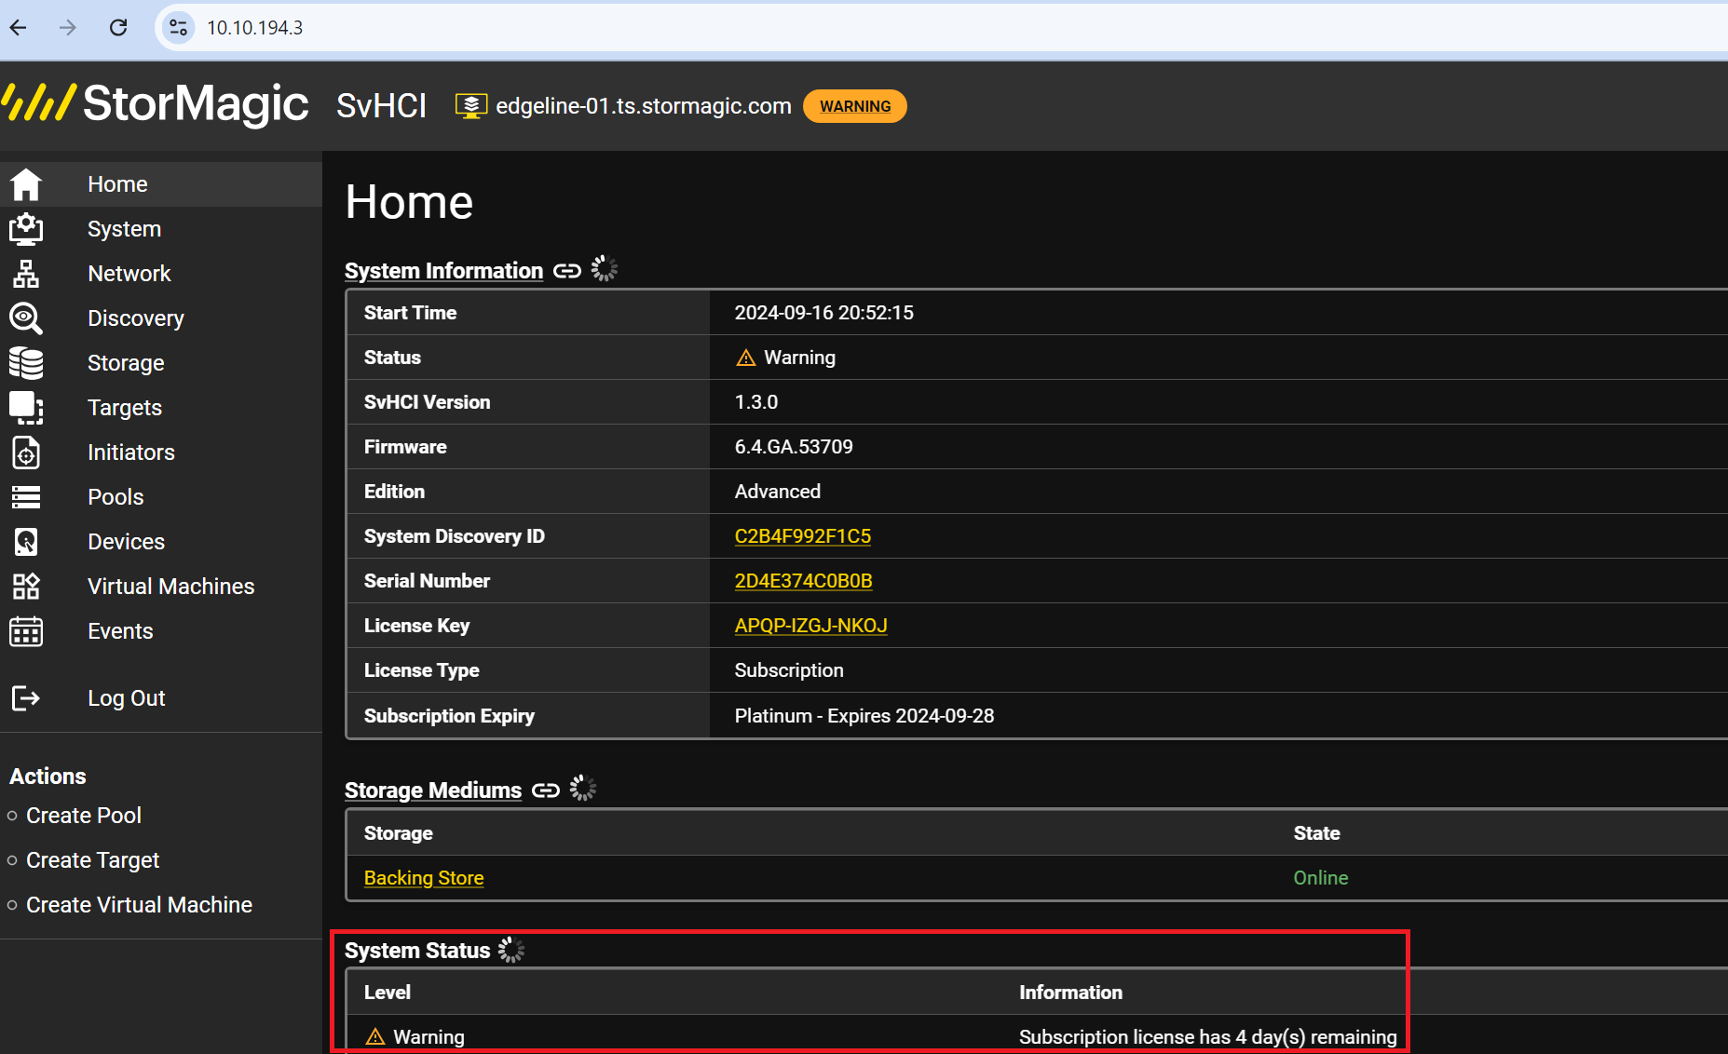This screenshot has width=1728, height=1054.
Task: Click the Events calendar icon
Action: tap(26, 631)
